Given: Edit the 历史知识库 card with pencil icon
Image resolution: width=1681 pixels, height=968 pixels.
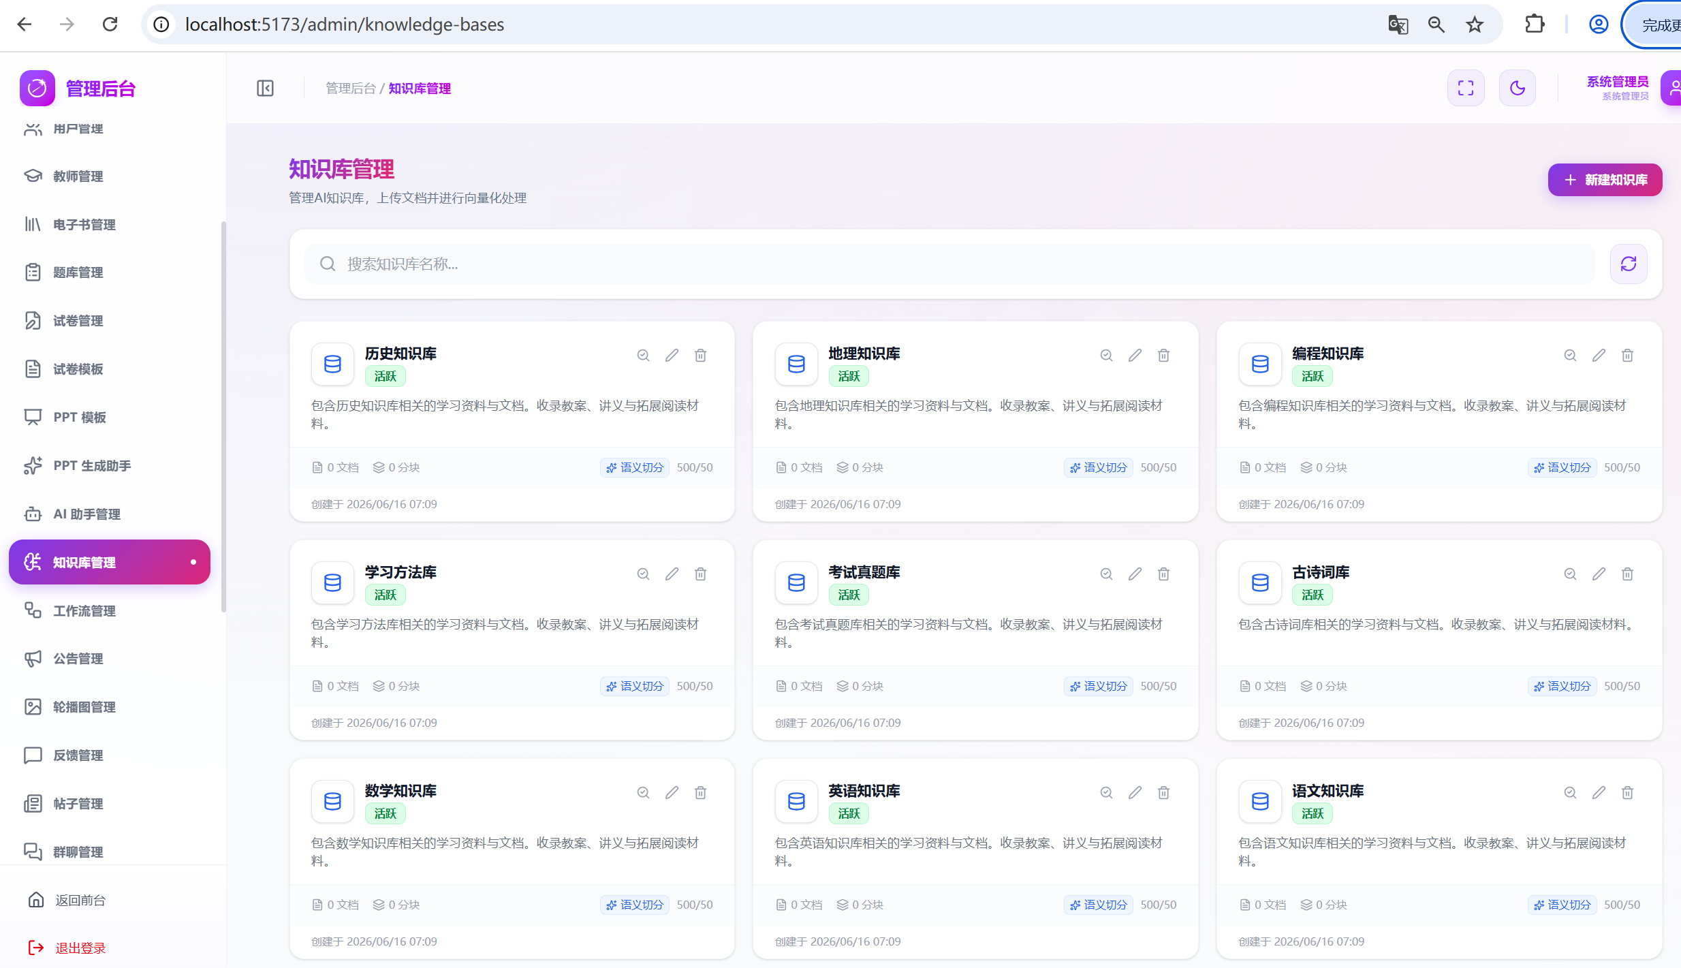Looking at the screenshot, I should (672, 355).
